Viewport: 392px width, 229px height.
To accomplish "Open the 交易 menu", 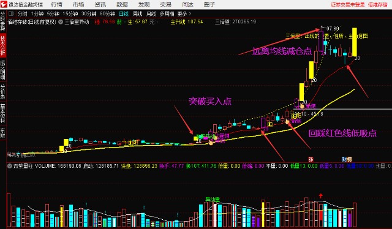I will coord(166,4).
